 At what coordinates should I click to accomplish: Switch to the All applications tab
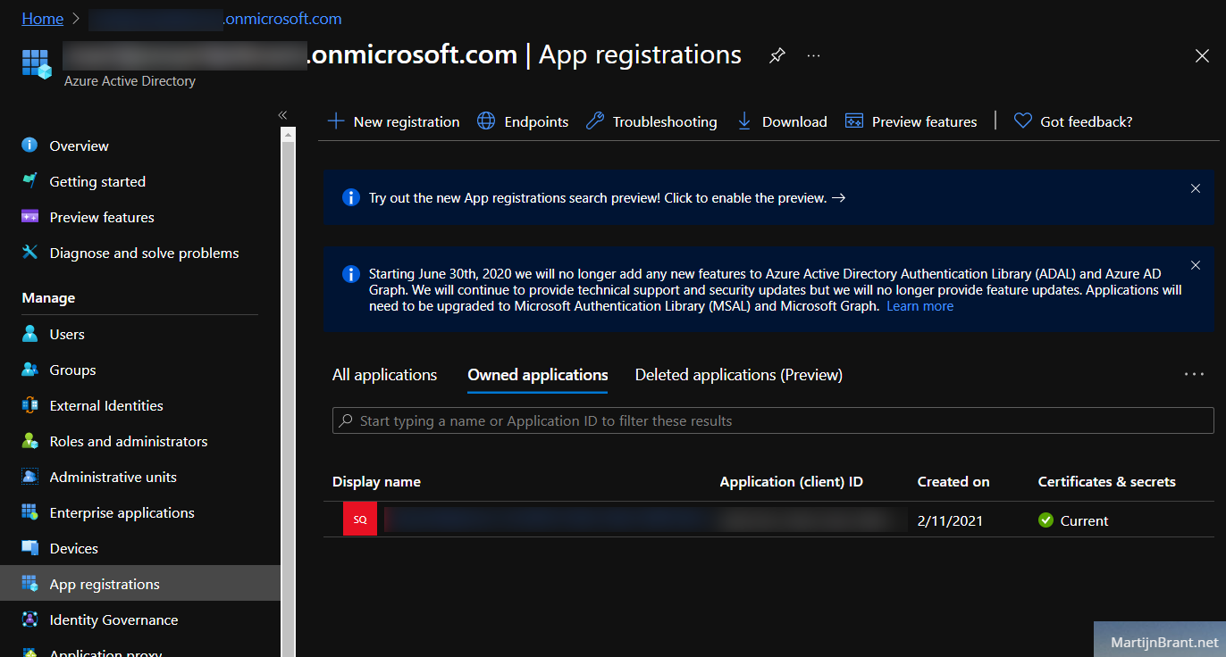(x=384, y=375)
